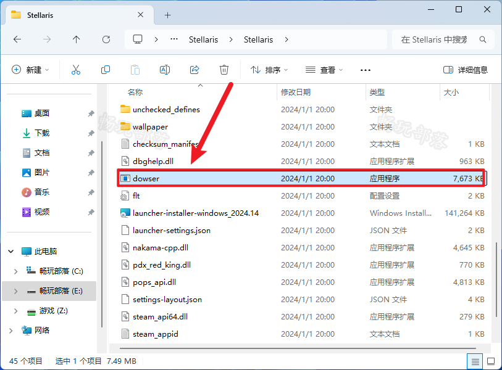Open the 排序 (Sort) dropdown

pos(269,70)
